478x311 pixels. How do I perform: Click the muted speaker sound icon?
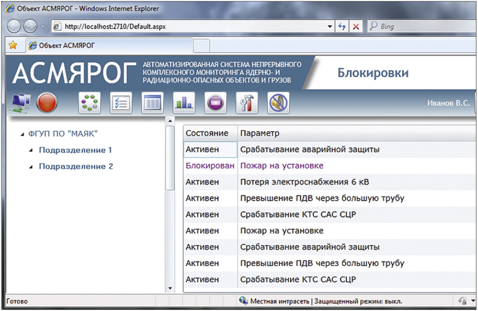pyautogui.click(x=278, y=103)
